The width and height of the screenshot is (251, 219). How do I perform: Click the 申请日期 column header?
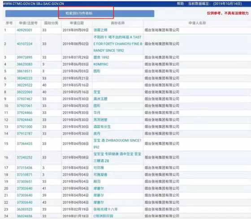pos(77,23)
